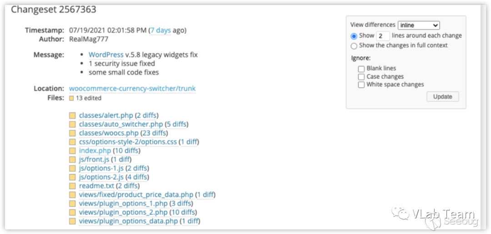Open the classes/auto_switcher.php file link

(121, 124)
